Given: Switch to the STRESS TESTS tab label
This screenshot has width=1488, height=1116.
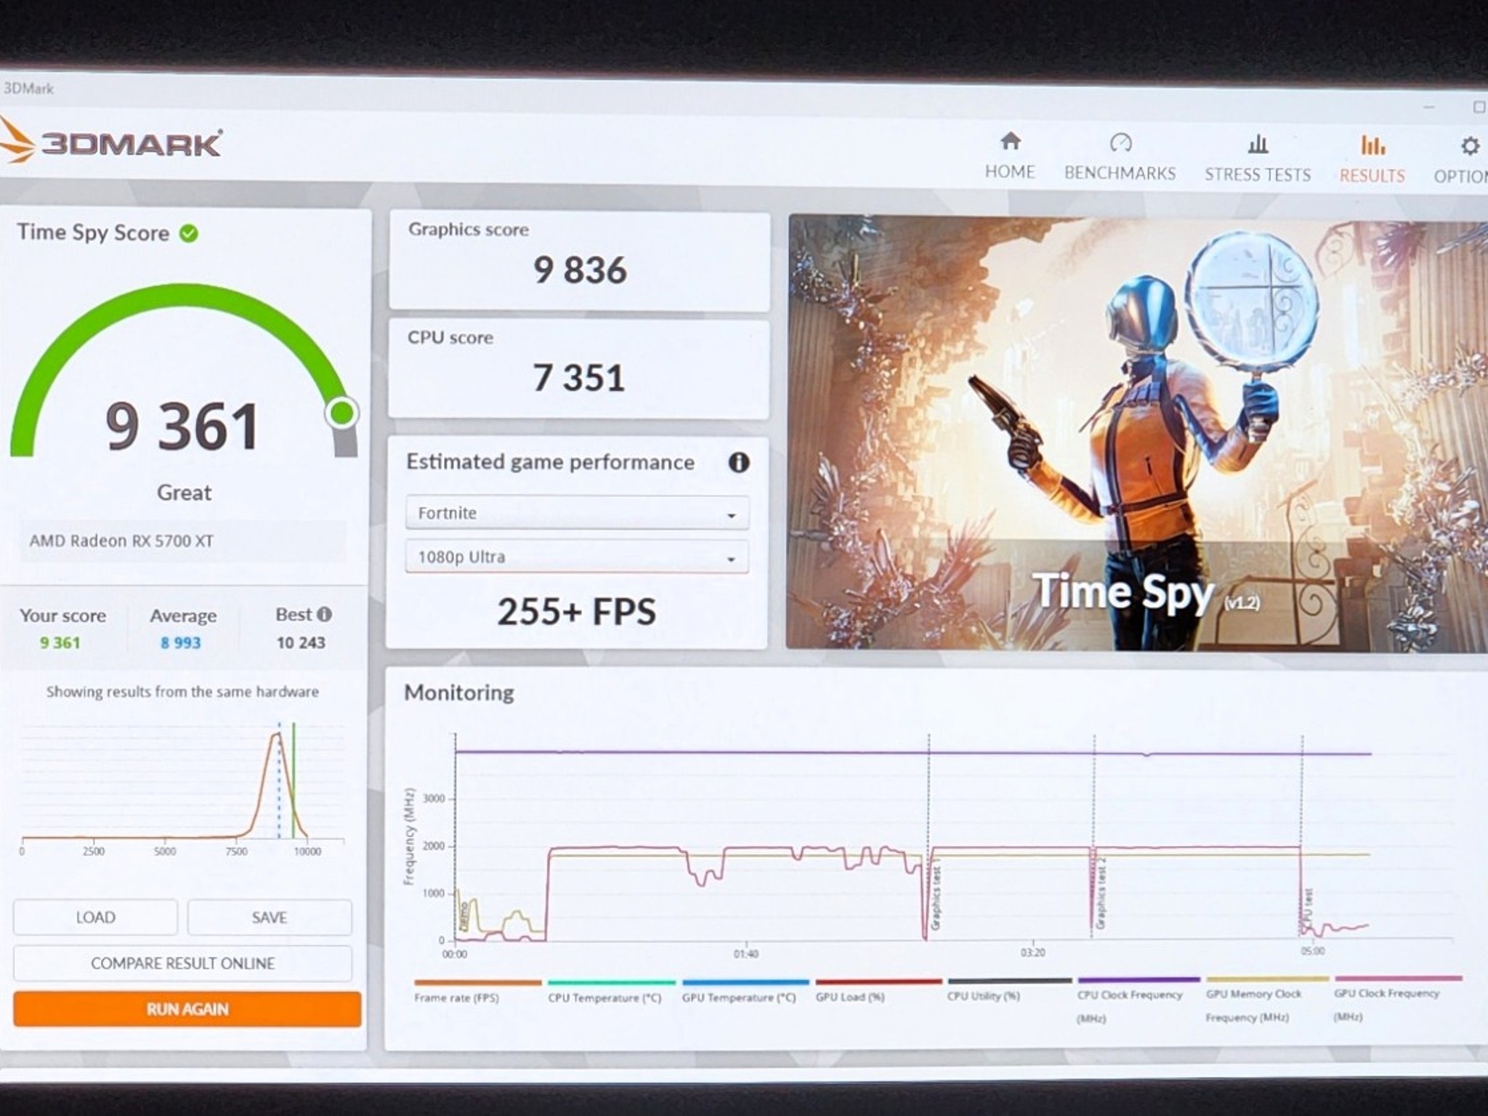Looking at the screenshot, I should pos(1258,174).
